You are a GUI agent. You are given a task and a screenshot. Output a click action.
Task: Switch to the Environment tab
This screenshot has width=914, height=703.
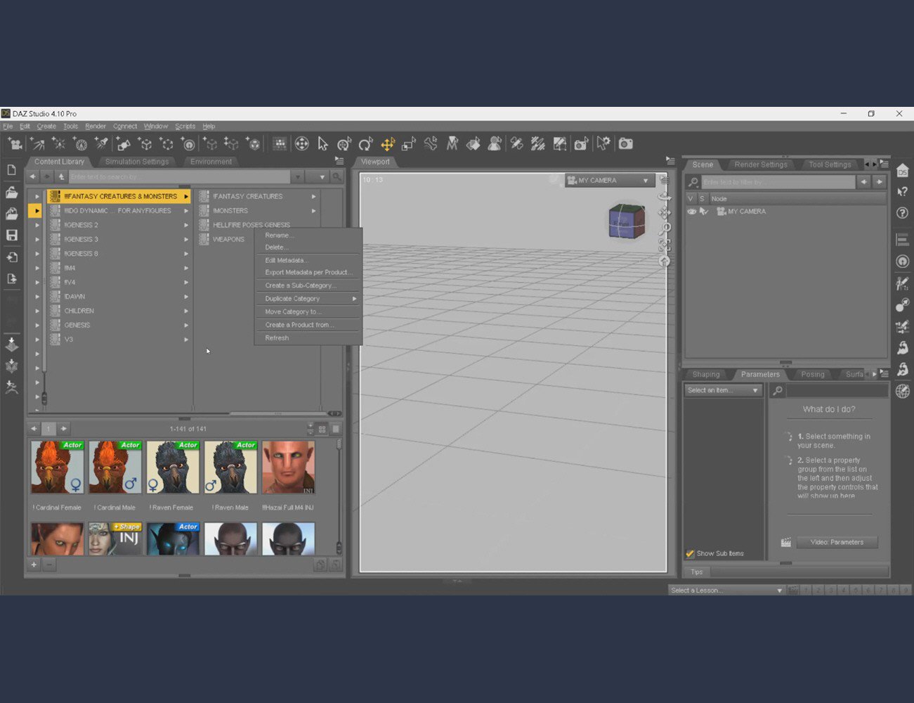[x=211, y=162]
